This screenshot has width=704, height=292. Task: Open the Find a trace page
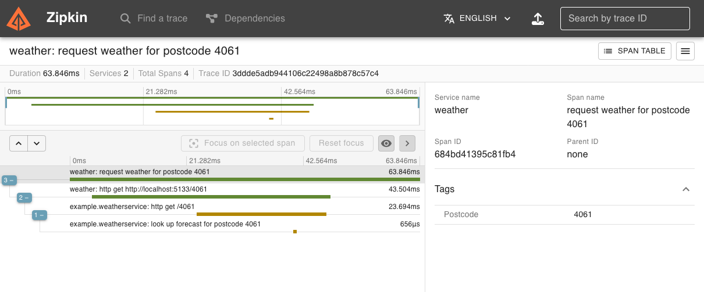tap(154, 19)
